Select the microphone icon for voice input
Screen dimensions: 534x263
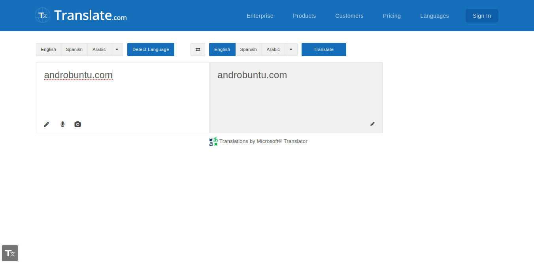coord(62,124)
